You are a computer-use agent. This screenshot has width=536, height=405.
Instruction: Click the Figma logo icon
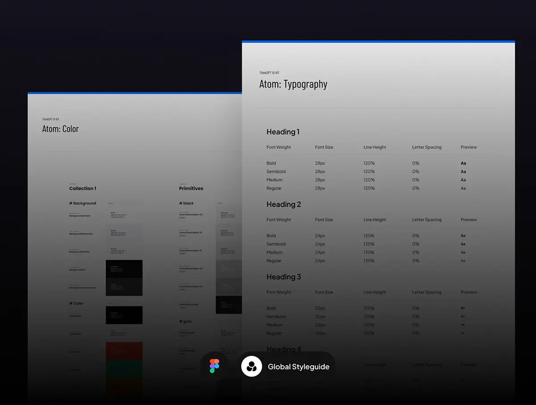[214, 367]
